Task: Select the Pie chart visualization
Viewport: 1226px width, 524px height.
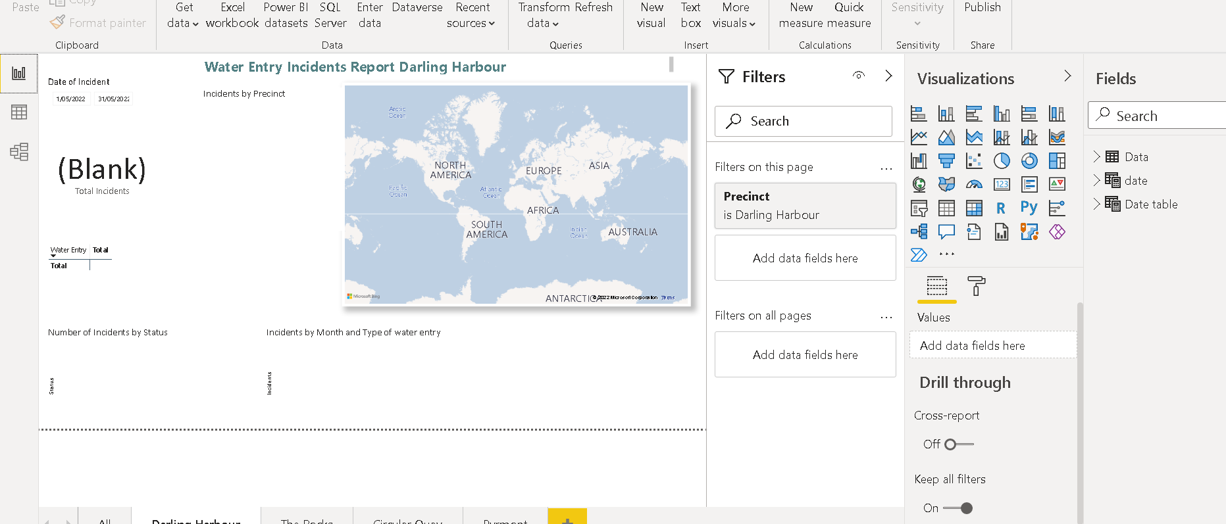Action: (1002, 161)
